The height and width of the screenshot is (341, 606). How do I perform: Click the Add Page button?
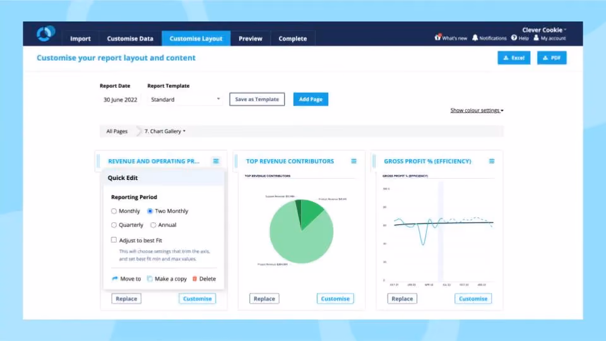pos(311,99)
